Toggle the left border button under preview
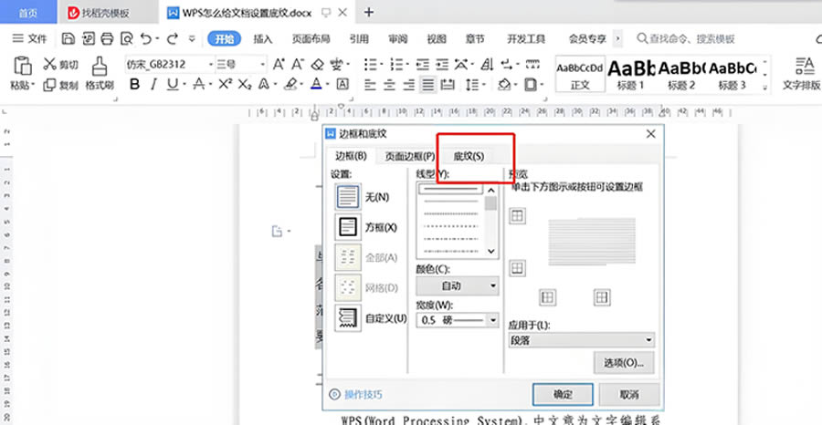This screenshot has height=425, width=822. point(547,297)
